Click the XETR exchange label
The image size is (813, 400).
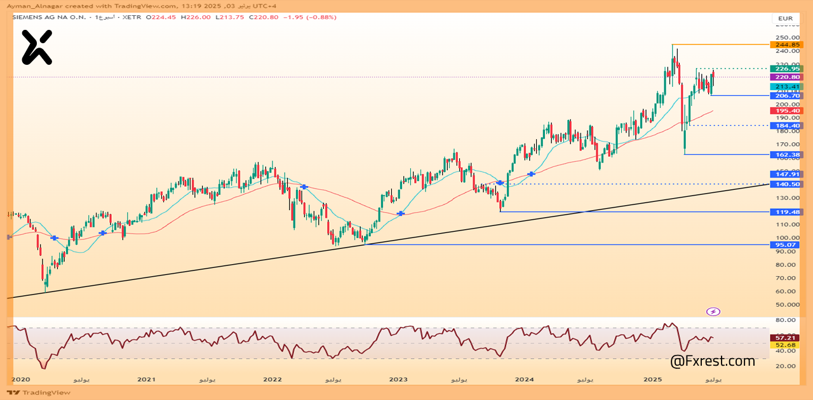pyautogui.click(x=132, y=17)
